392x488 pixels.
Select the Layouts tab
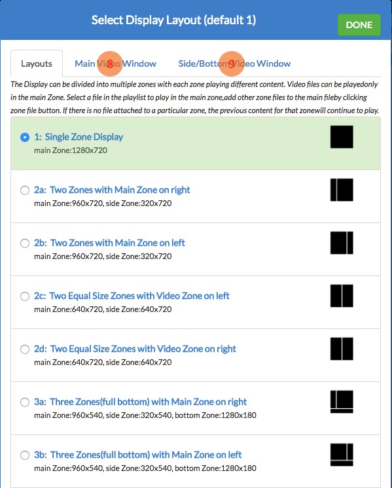(x=37, y=63)
